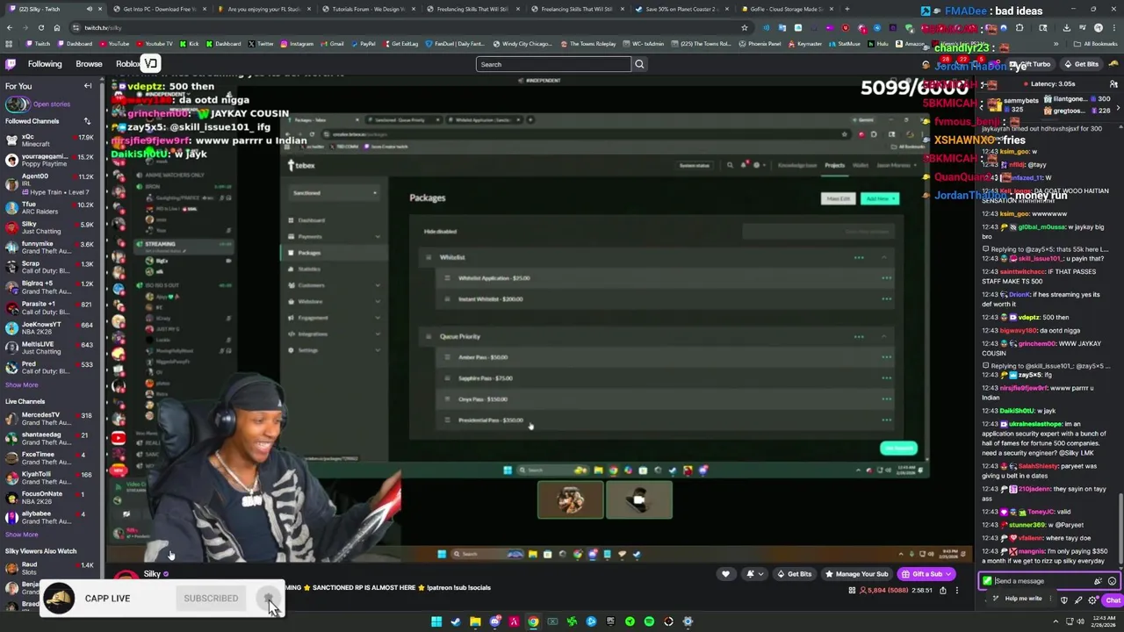
Task: Click the Bits cheer icon in chat box
Action: pyautogui.click(x=1098, y=581)
